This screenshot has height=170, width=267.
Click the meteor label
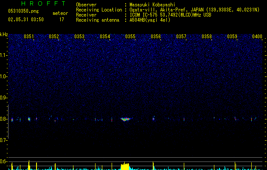[60, 13]
